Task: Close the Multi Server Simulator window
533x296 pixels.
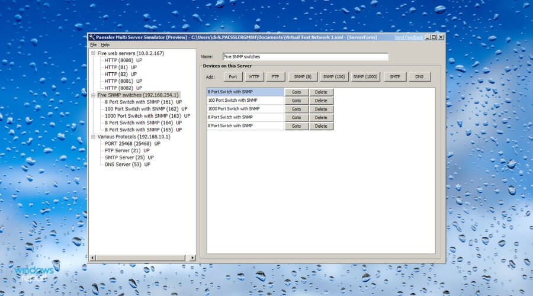Action: pos(441,37)
